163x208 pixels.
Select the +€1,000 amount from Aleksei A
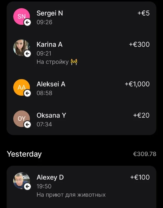pyautogui.click(x=137, y=84)
